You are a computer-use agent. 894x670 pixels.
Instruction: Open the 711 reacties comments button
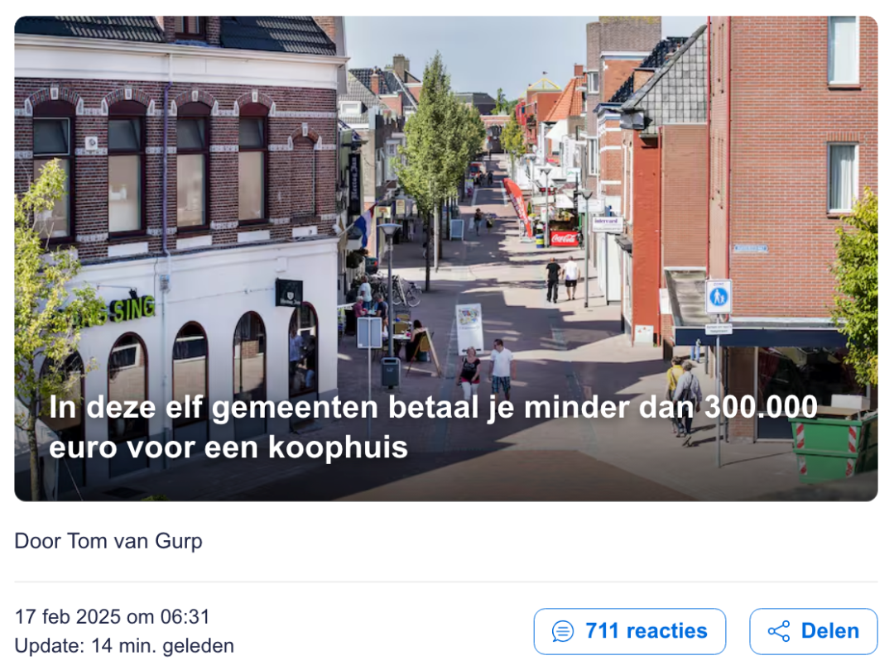[629, 631]
